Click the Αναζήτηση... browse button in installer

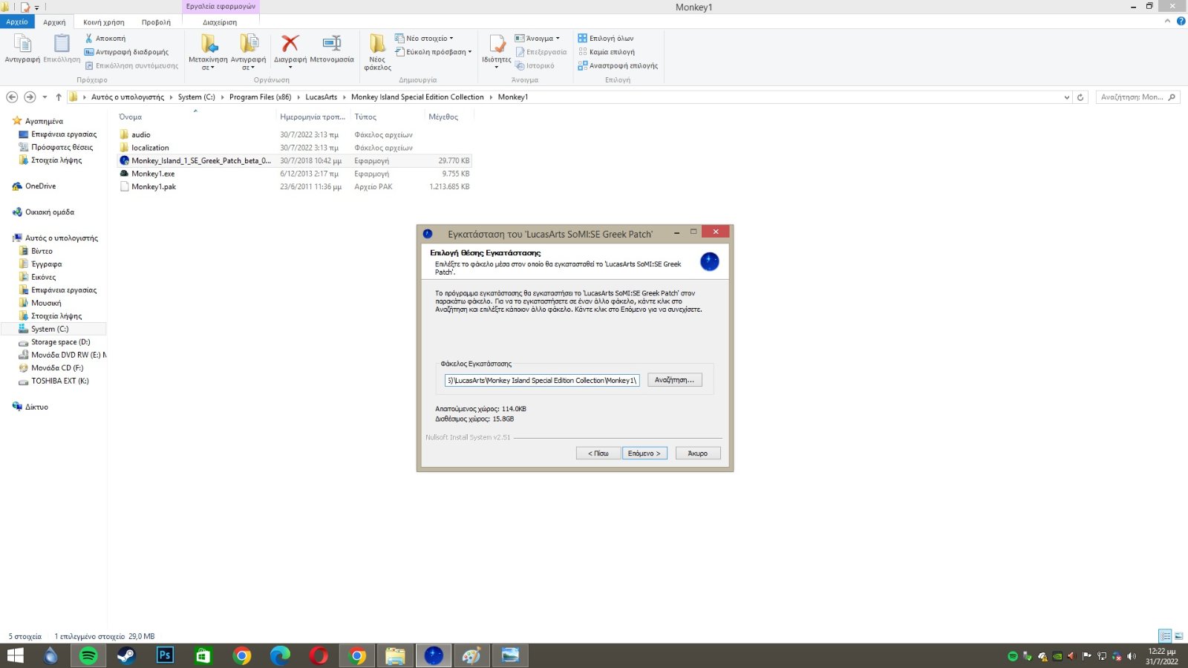pos(674,380)
